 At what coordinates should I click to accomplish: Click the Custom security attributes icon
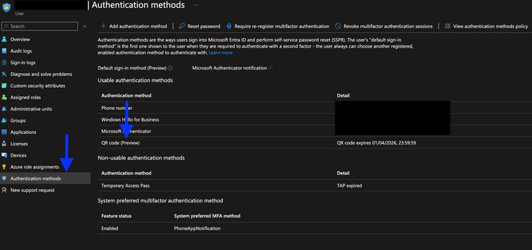point(4,86)
